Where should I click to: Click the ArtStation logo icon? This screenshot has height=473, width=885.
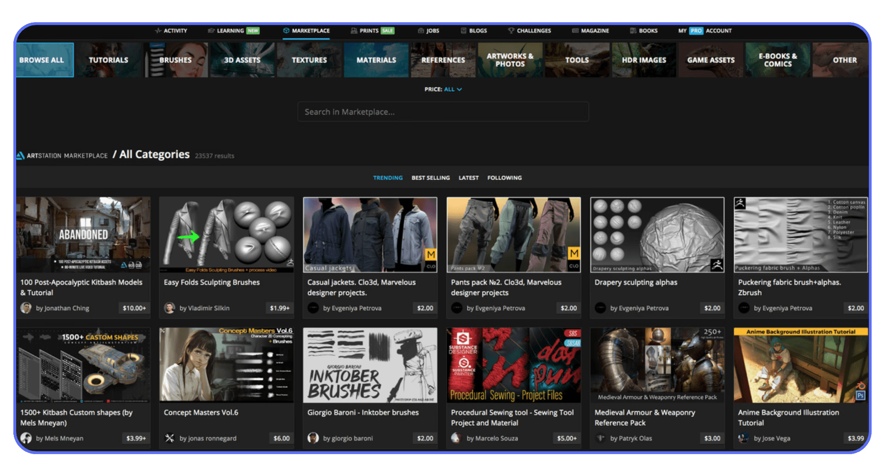pos(20,156)
